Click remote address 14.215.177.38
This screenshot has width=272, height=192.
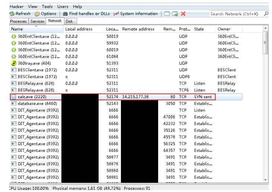(135, 97)
